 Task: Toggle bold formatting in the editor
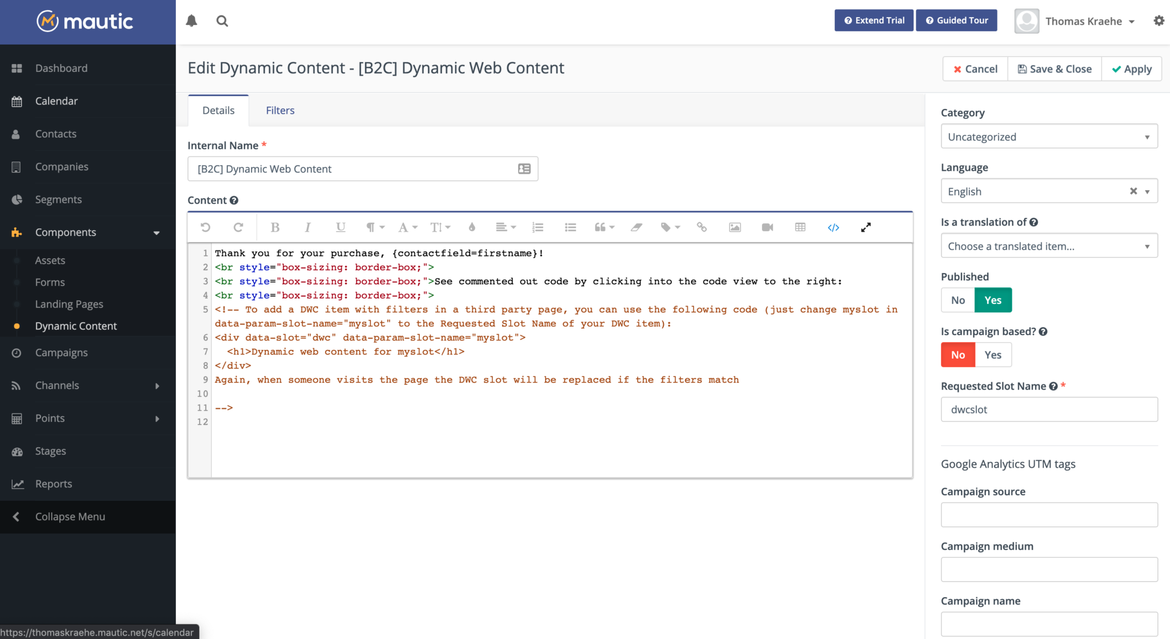coord(275,227)
